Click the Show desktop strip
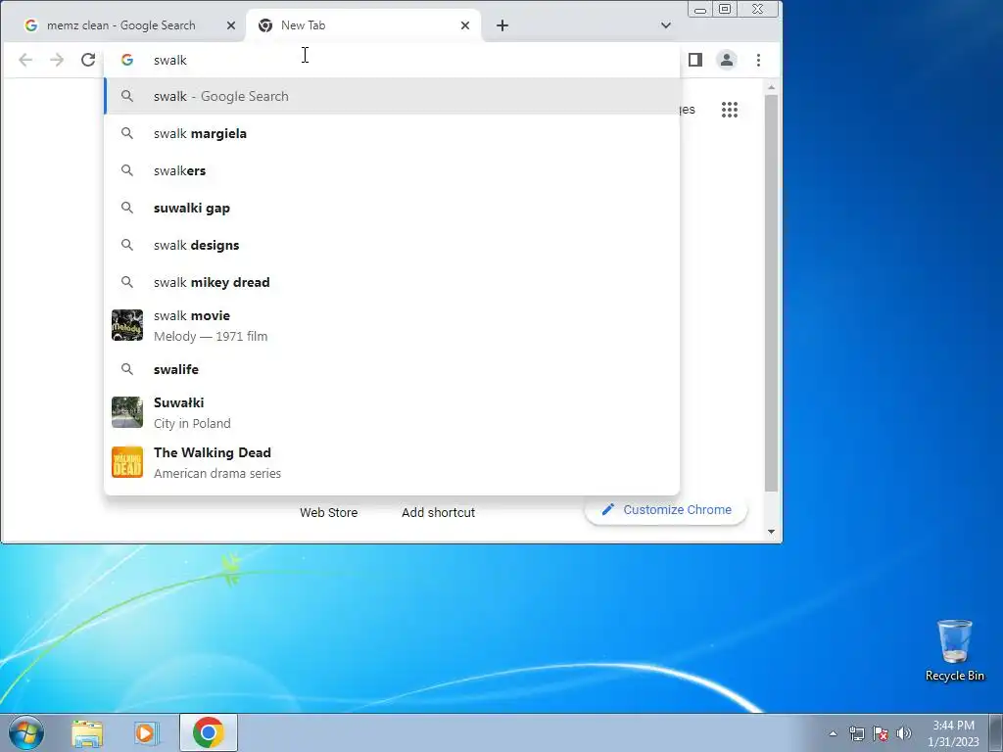 (996, 732)
